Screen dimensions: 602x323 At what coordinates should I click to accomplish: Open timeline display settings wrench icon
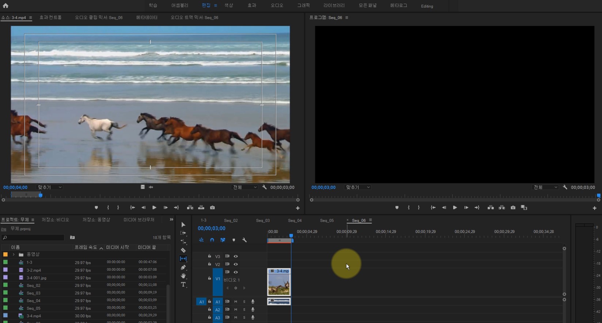[x=245, y=240]
